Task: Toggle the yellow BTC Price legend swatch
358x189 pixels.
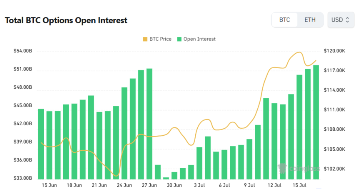Action: tap(145, 39)
